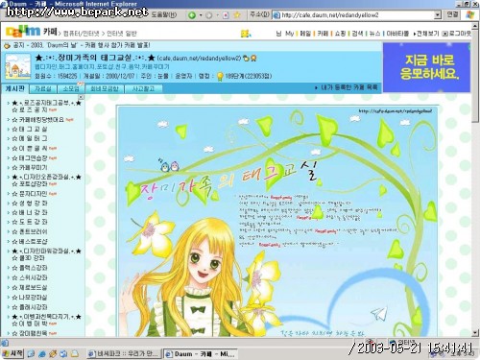The image size is (480, 360).
Task: Open the 플래시강좌 board
Action: click(30, 307)
